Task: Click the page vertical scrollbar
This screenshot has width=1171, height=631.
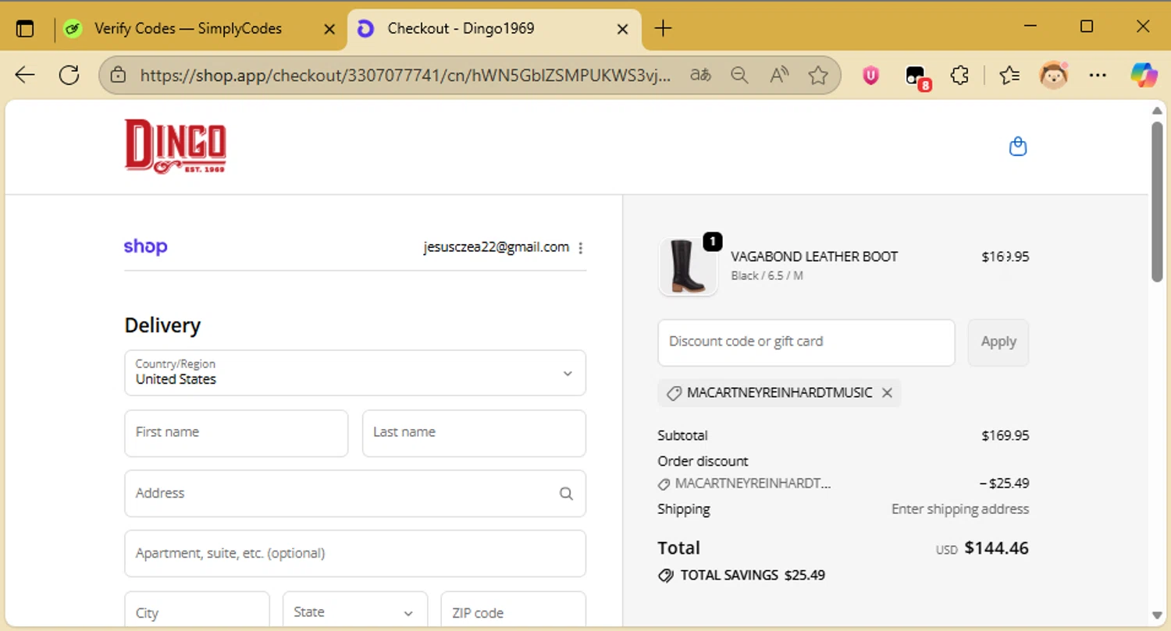Action: (1158, 201)
